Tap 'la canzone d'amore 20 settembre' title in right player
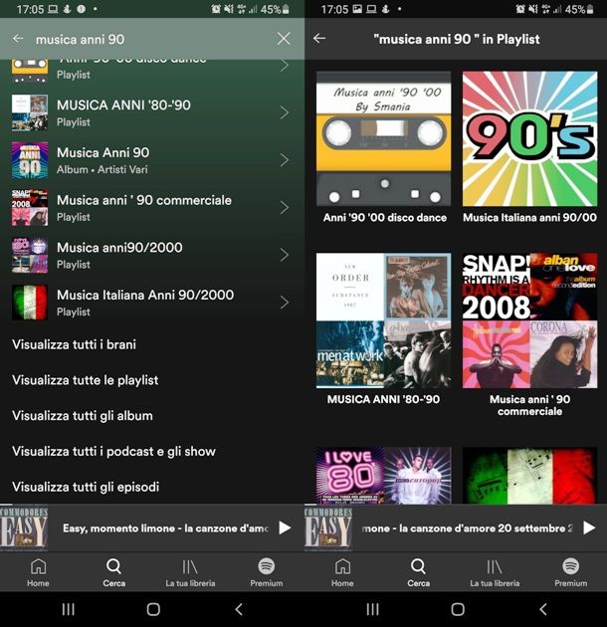Viewport: 607px width, 627px height. 468,528
